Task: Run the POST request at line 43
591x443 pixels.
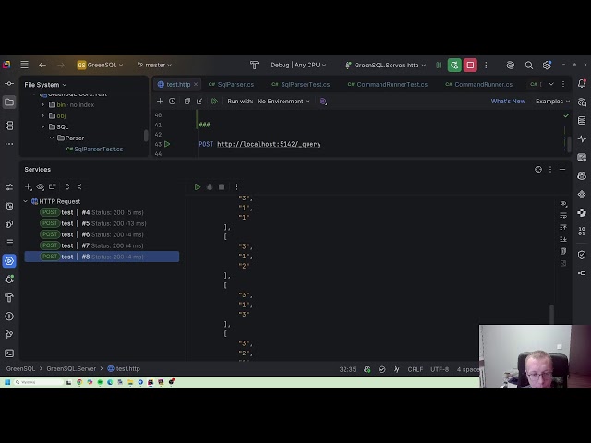Action: (x=167, y=144)
